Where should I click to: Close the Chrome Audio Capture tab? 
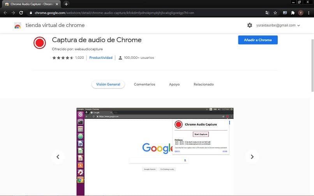(57, 4)
